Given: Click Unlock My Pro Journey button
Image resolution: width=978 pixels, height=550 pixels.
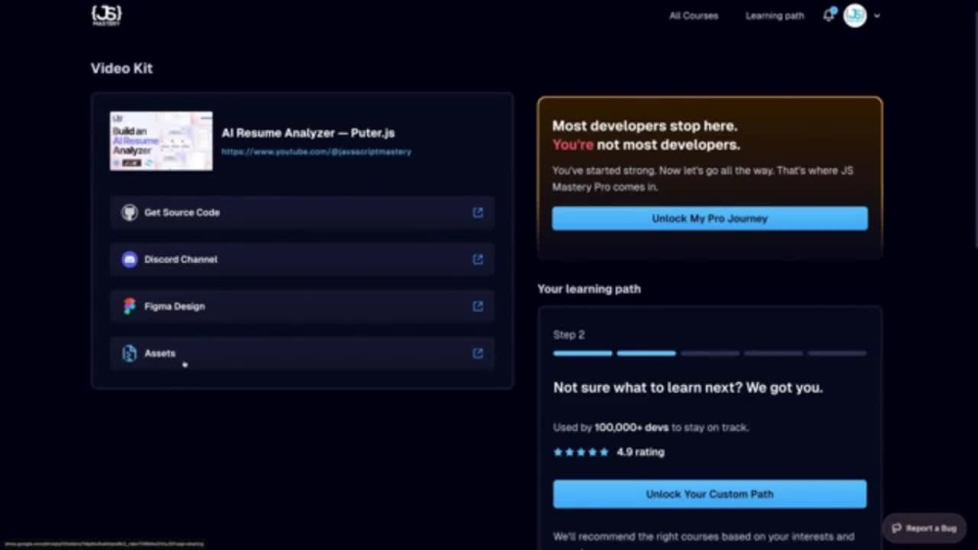Looking at the screenshot, I should pyautogui.click(x=710, y=219).
